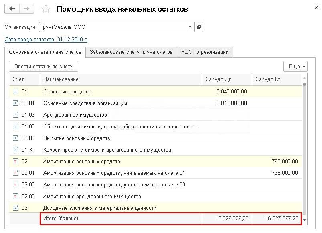Go forward with the right arrow button
Screen dimensions: 322x233
(26, 9)
